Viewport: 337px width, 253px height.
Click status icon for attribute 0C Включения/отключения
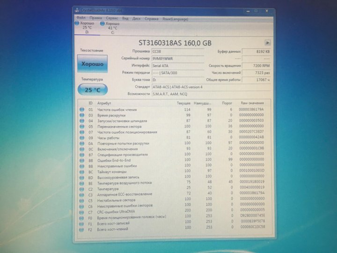[82, 149]
